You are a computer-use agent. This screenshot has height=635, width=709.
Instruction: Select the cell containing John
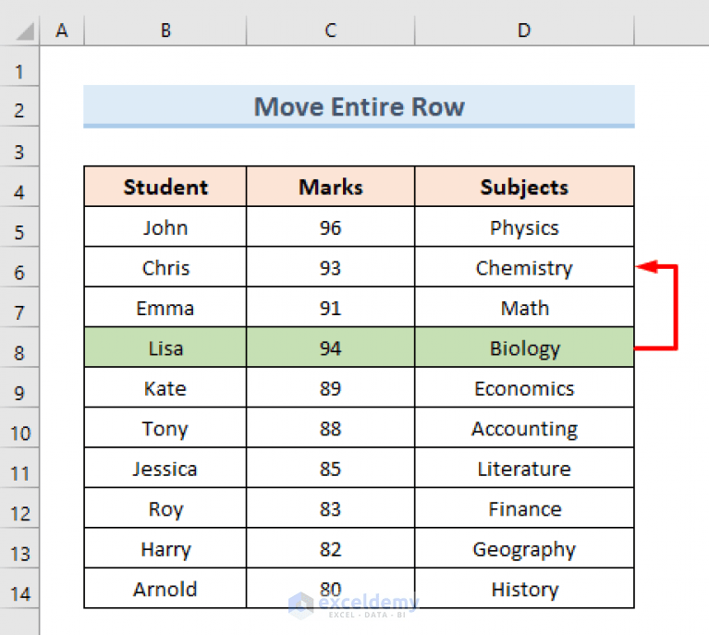(x=165, y=227)
